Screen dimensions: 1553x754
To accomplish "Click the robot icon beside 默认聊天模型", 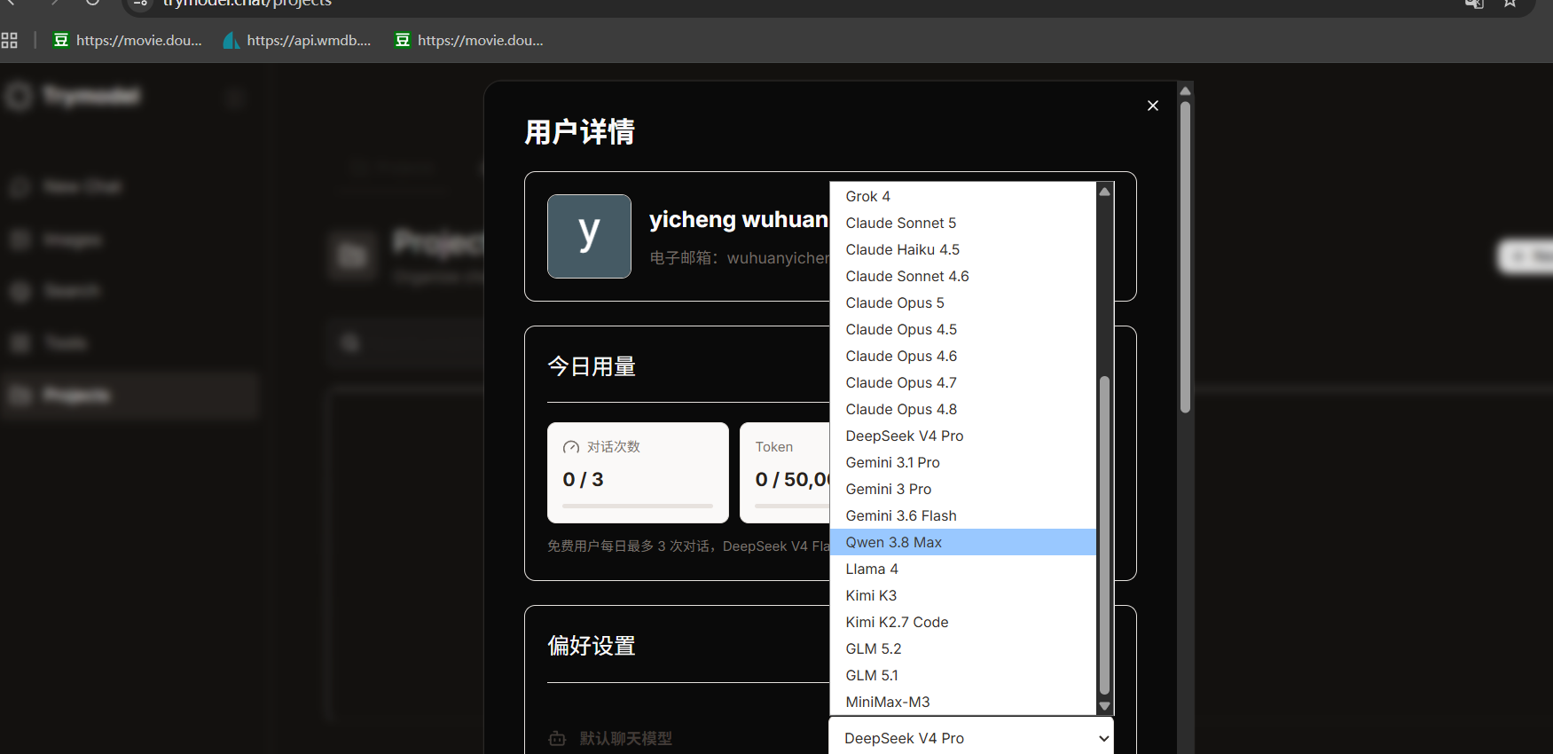I will [x=557, y=738].
